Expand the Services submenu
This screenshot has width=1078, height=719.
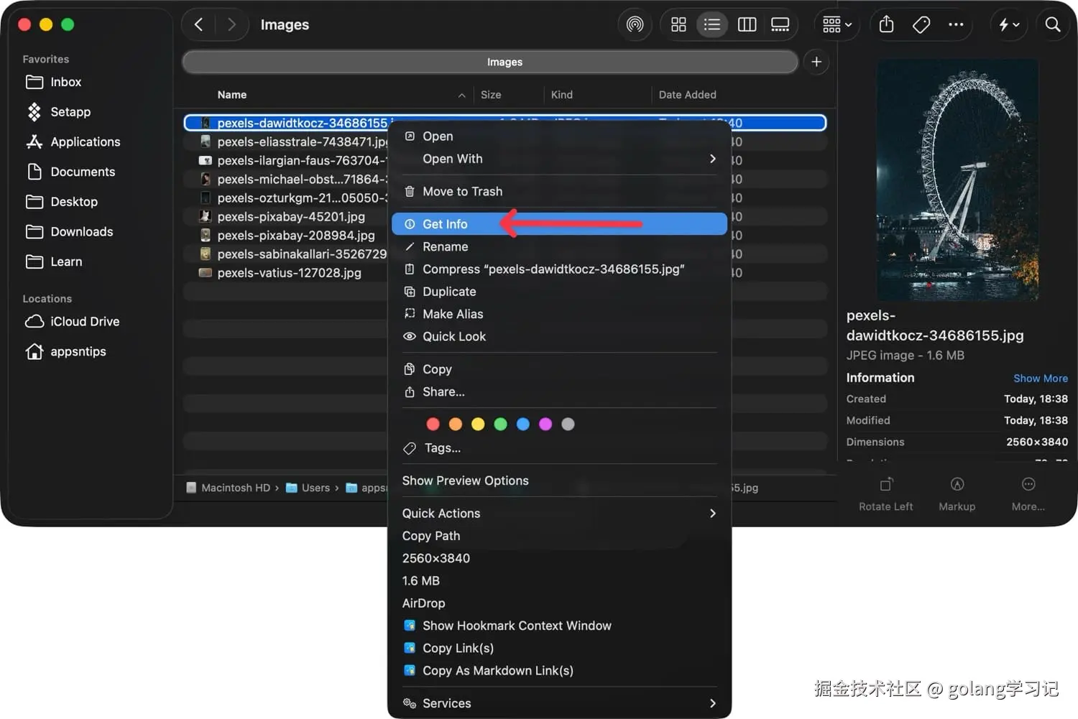[559, 703]
